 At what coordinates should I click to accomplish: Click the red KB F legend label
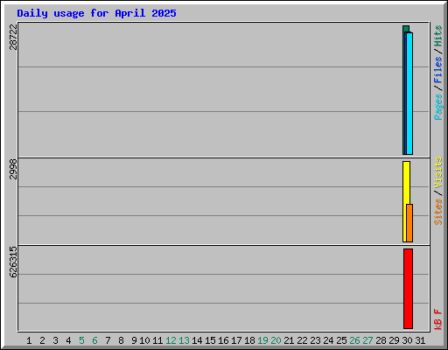(438, 319)
